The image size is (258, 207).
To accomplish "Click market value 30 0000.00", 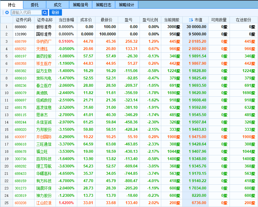I will click(x=196, y=27).
